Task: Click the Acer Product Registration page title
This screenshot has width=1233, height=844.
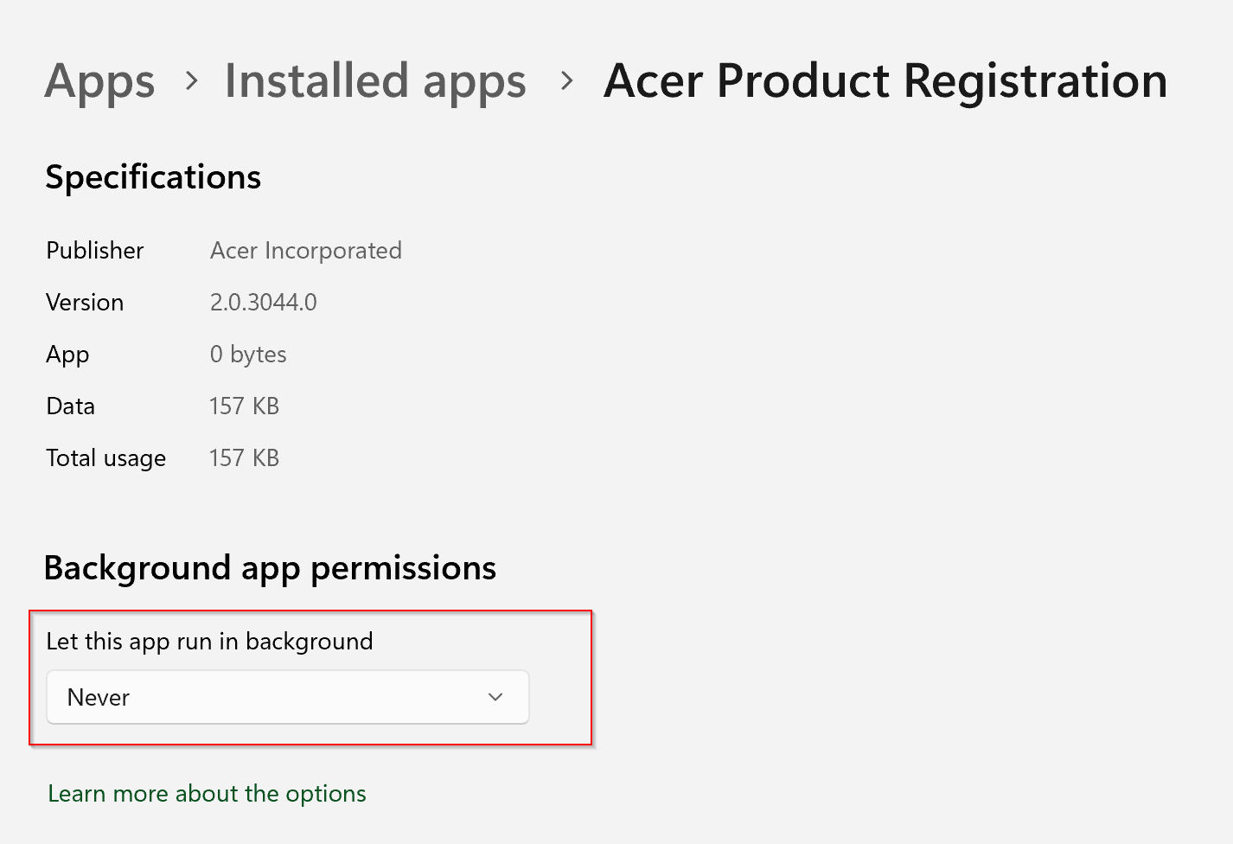Action: coord(885,82)
